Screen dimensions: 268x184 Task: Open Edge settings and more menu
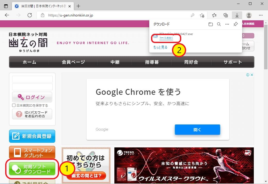(261, 15)
